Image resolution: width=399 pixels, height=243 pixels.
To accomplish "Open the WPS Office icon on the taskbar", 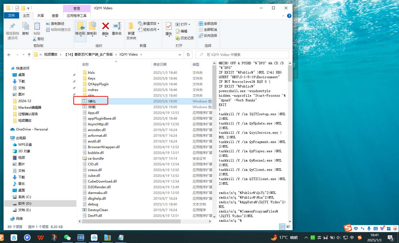I will point(40,238).
